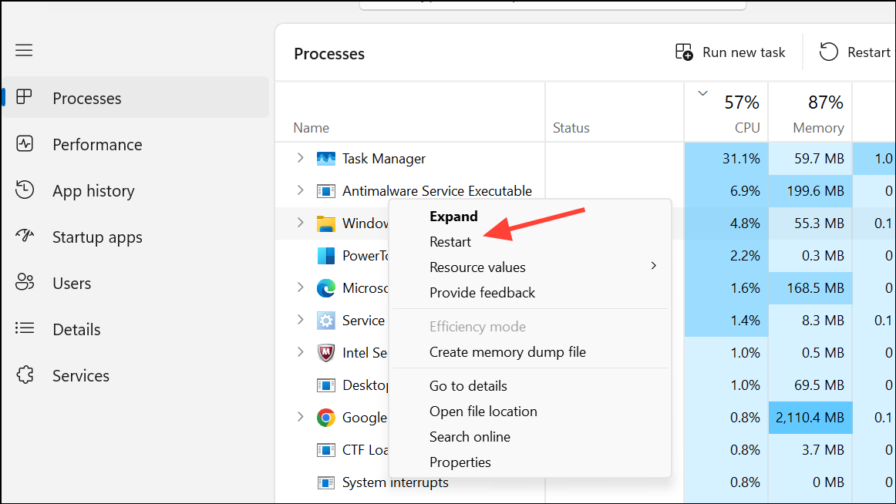The width and height of the screenshot is (896, 504).
Task: Expand the Task Manager process row
Action: pos(301,158)
